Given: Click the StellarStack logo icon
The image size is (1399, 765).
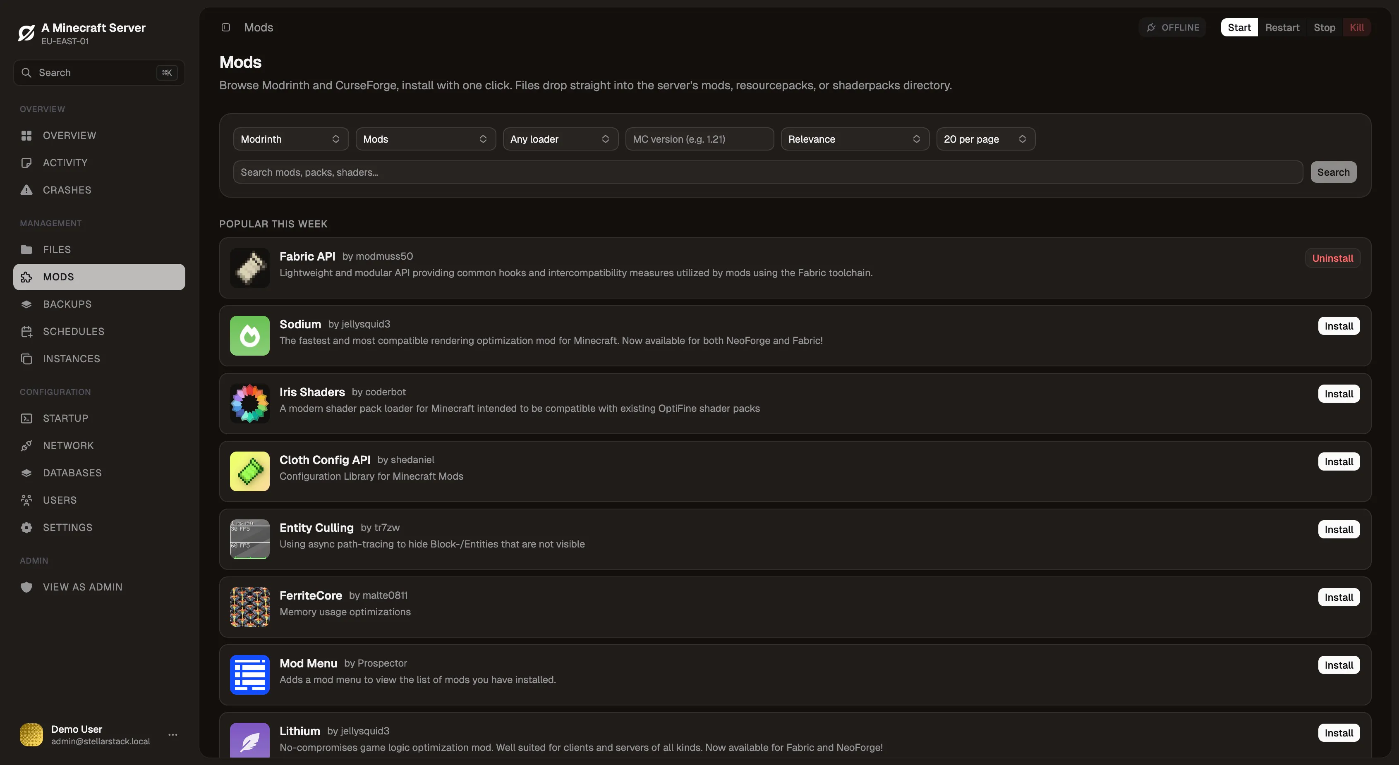Looking at the screenshot, I should tap(26, 33).
